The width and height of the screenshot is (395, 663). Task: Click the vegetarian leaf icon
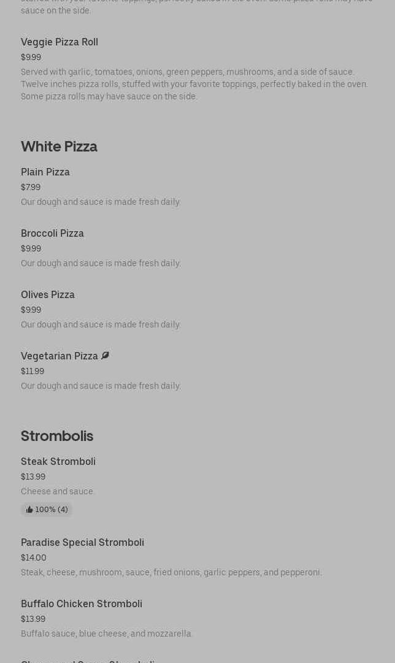pos(105,356)
